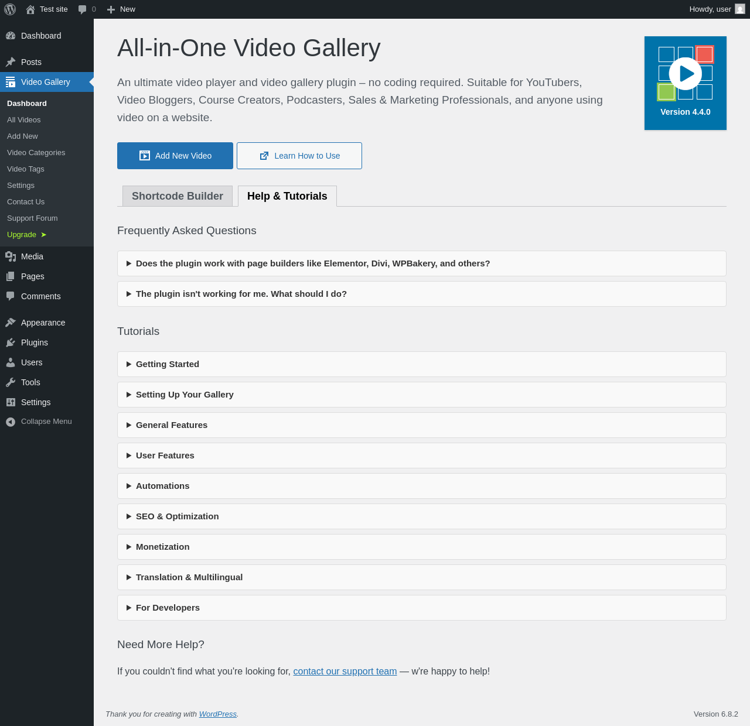Click the Tools wrench icon
Viewport: 750px width, 726px height.
[x=11, y=382]
